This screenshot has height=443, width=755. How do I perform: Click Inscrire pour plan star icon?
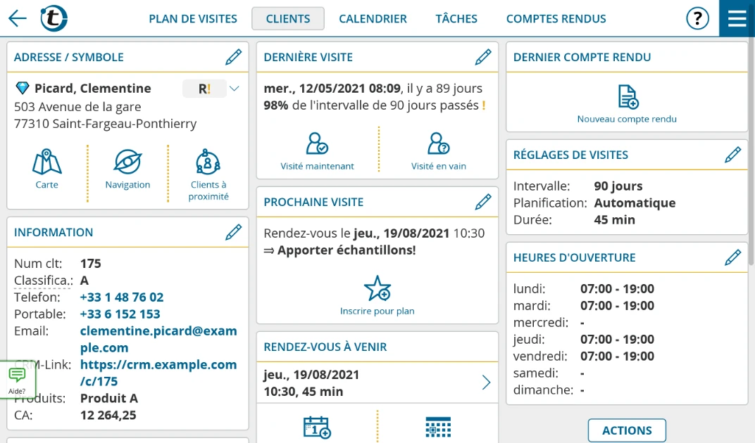(377, 295)
